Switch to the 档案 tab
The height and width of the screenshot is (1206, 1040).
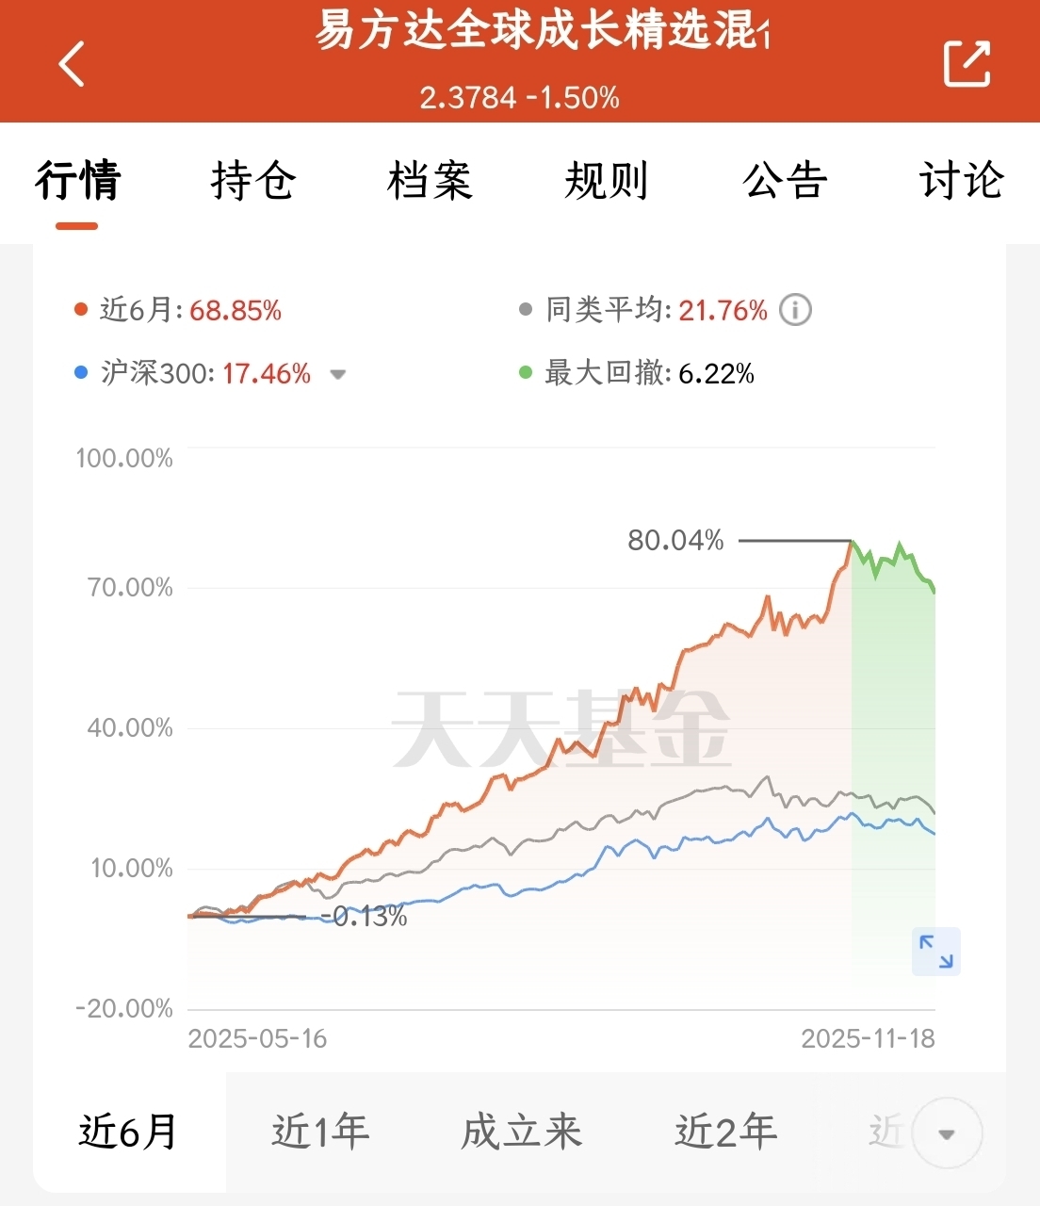point(430,180)
